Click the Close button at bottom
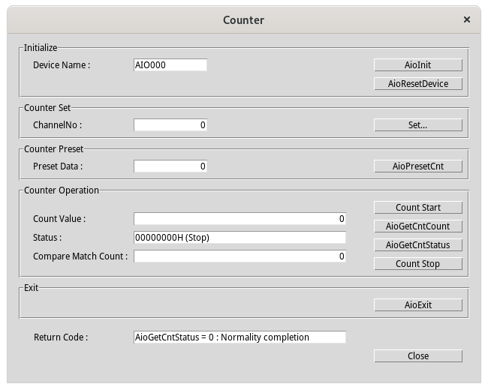Image resolution: width=488 pixels, height=390 pixels. click(x=417, y=356)
